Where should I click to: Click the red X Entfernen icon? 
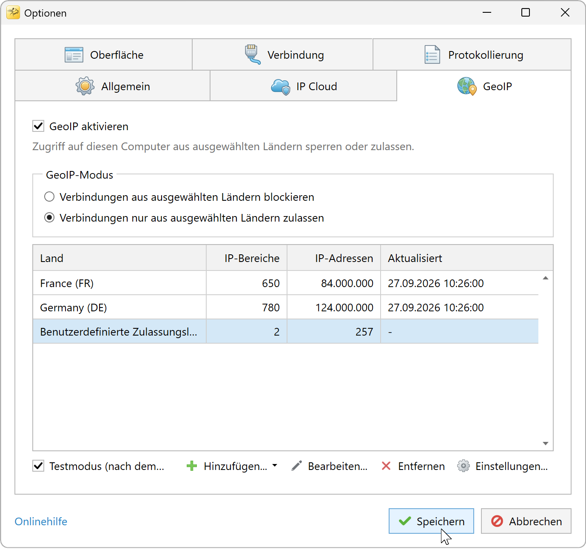click(x=386, y=466)
